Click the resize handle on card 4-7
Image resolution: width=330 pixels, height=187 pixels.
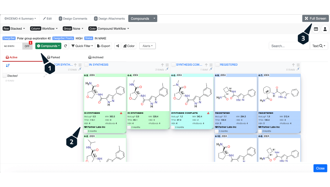pos(300,132)
